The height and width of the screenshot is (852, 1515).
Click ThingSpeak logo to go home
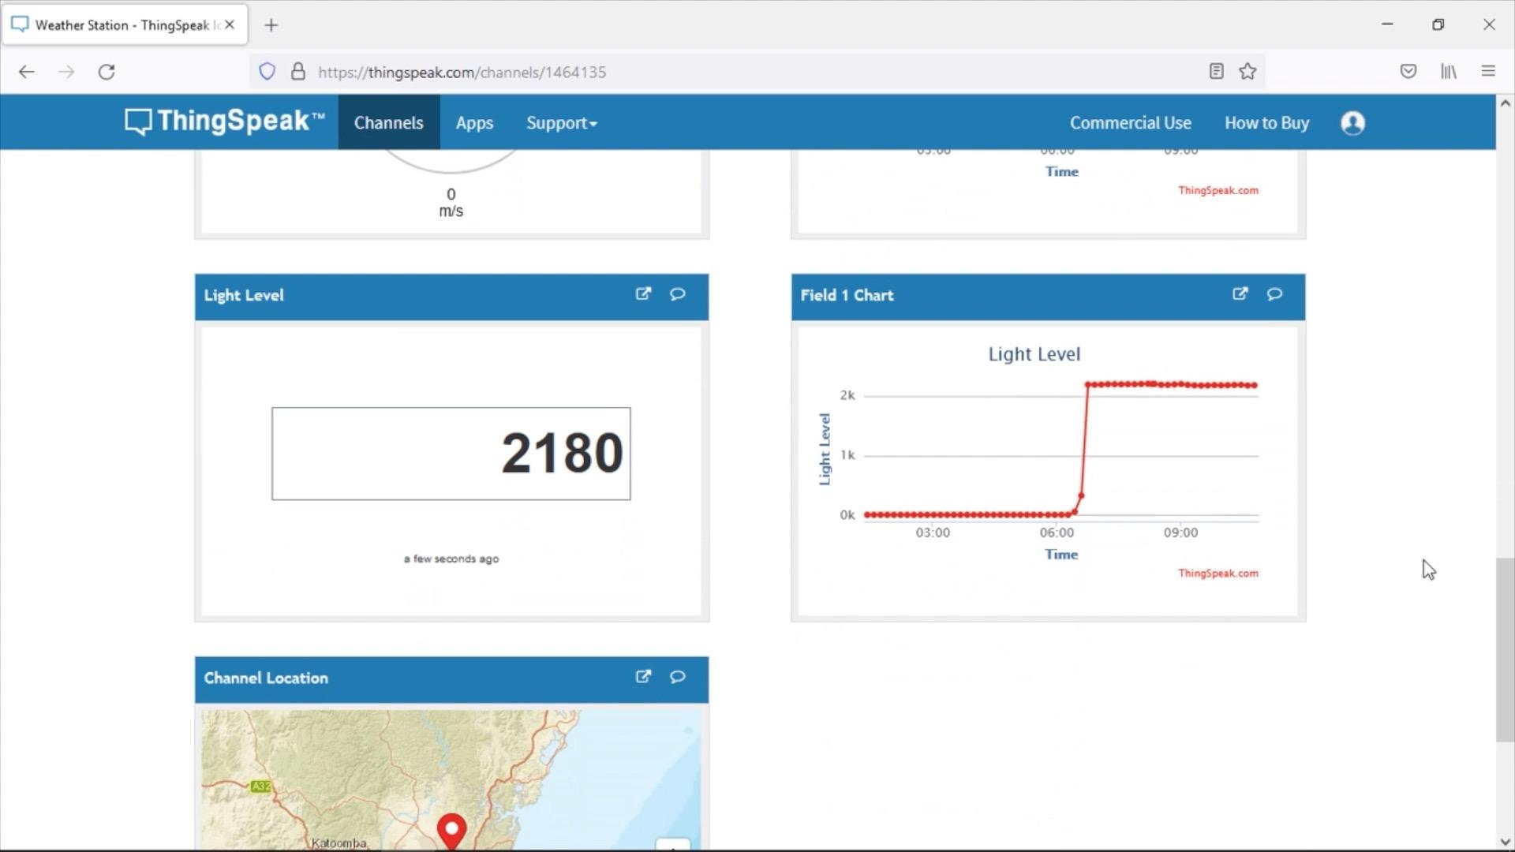226,121
